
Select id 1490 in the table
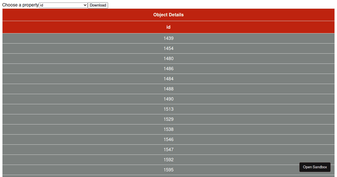click(168, 99)
